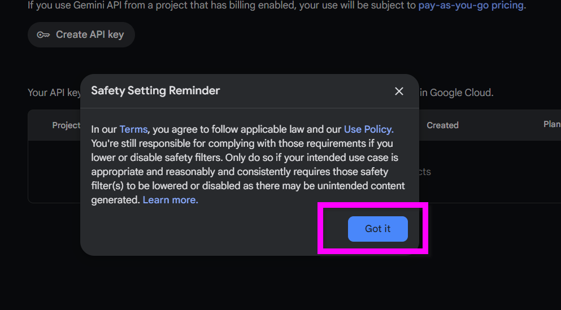Close the Safety Setting Reminder dialog

point(399,91)
